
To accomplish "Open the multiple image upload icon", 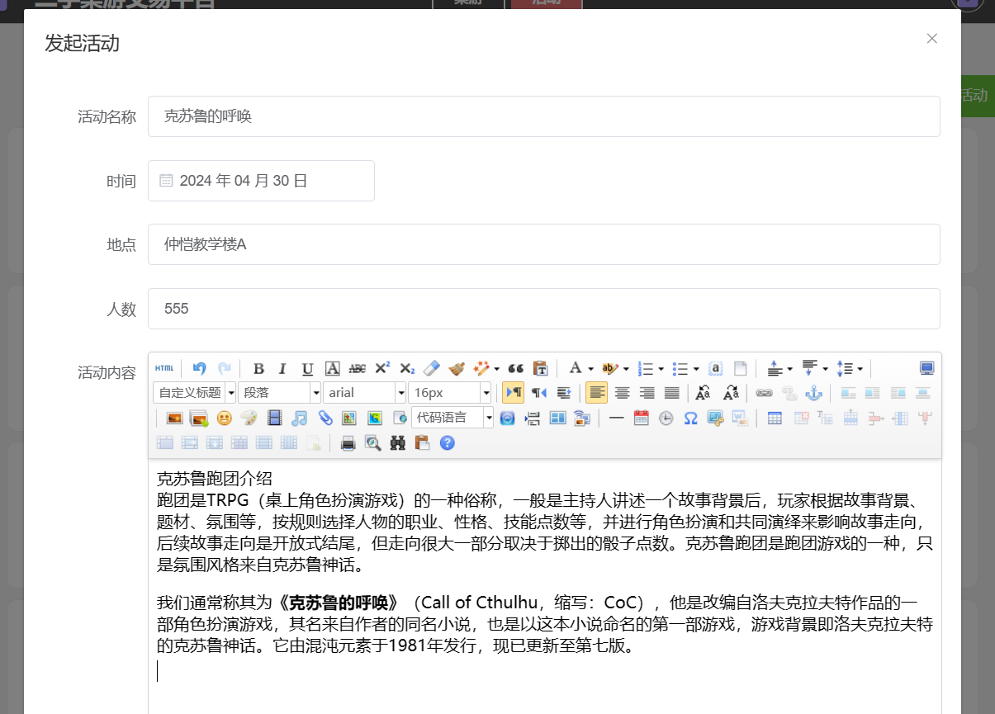I will 199,418.
